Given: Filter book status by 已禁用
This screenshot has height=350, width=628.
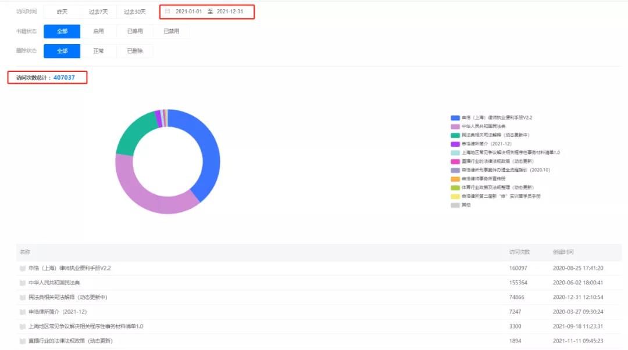Looking at the screenshot, I should pos(171,31).
